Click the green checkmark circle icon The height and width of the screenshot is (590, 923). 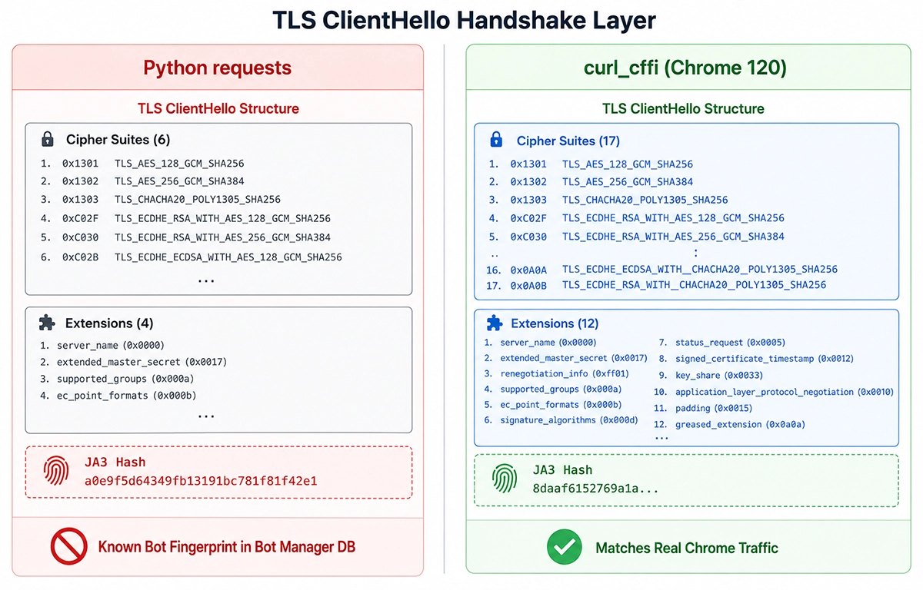(565, 548)
